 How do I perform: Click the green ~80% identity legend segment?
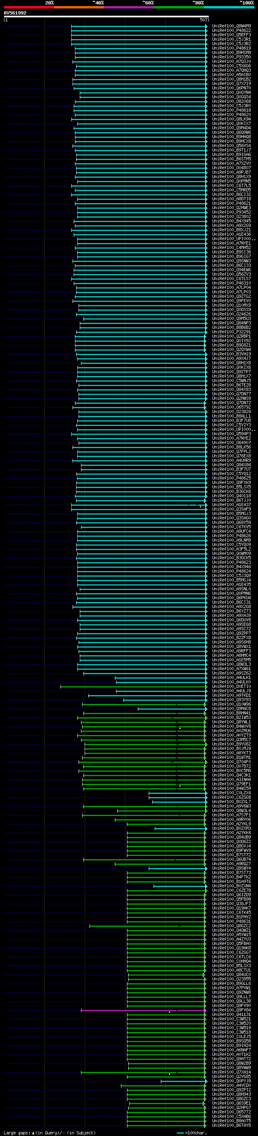coord(179,7)
